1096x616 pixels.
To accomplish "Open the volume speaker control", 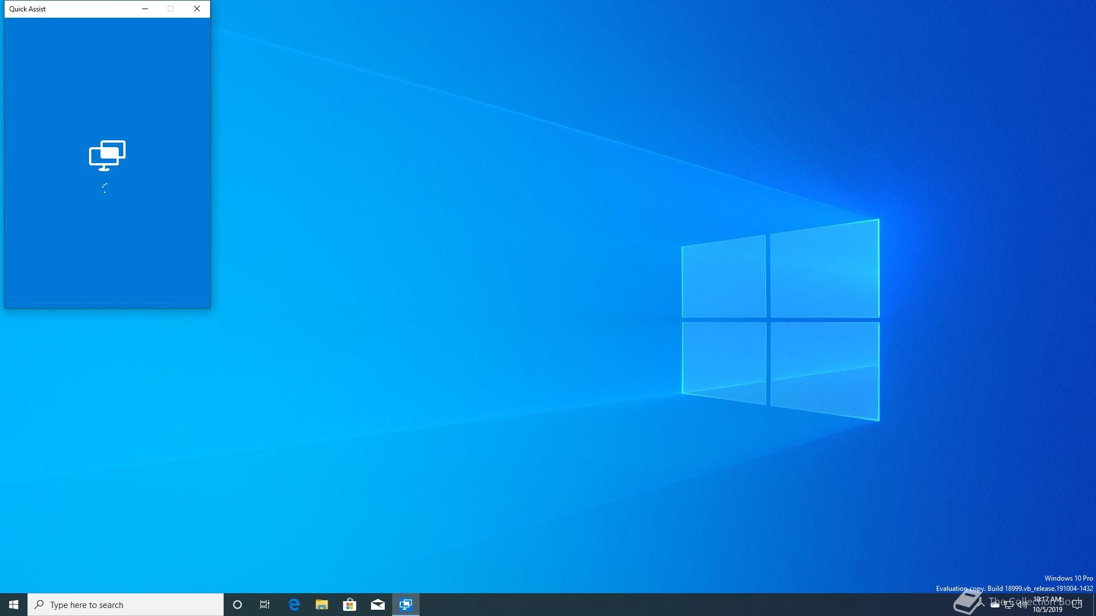I will (1022, 605).
